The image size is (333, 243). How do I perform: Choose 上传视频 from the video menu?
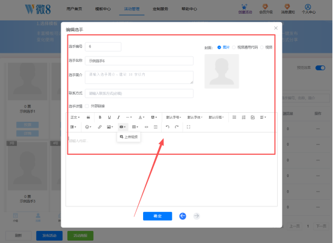point(129,137)
